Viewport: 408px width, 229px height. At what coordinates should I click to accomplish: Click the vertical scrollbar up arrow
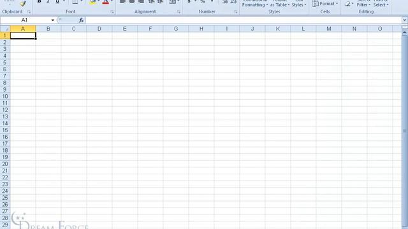click(x=405, y=32)
